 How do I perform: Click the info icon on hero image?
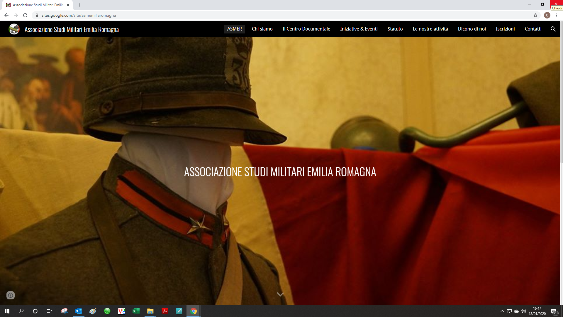(x=11, y=295)
